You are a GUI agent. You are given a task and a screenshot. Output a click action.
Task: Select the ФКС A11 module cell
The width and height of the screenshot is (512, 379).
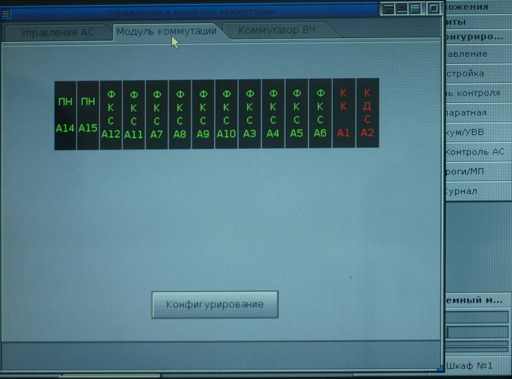click(133, 114)
